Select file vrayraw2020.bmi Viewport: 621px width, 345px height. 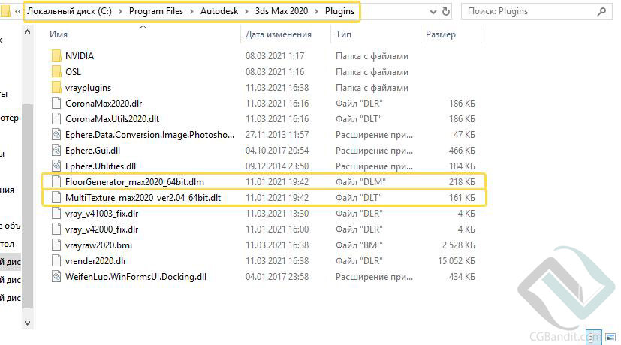click(x=98, y=245)
